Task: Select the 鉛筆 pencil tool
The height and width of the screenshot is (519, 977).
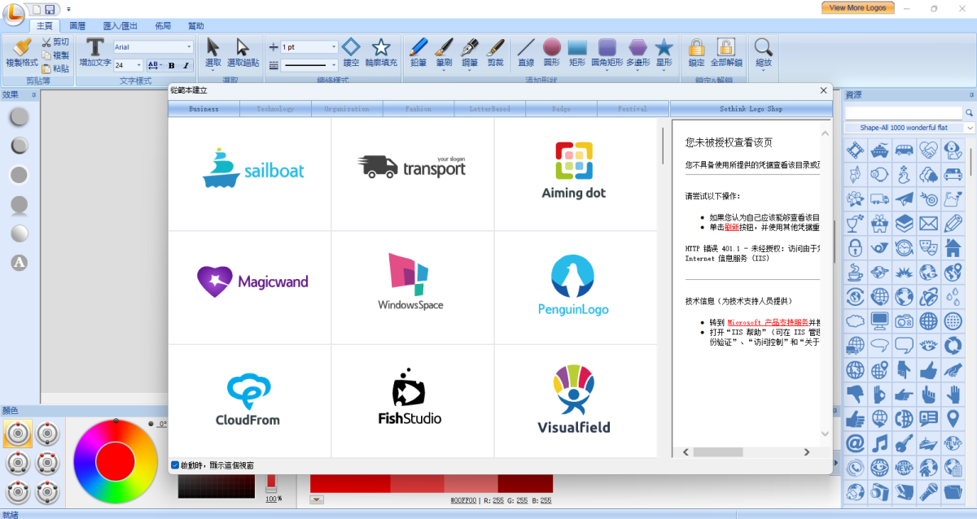Action: tap(418, 53)
